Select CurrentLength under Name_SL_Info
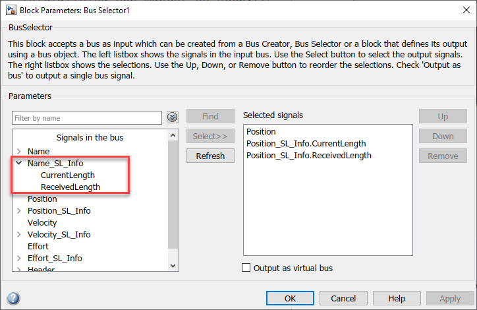 pos(68,175)
